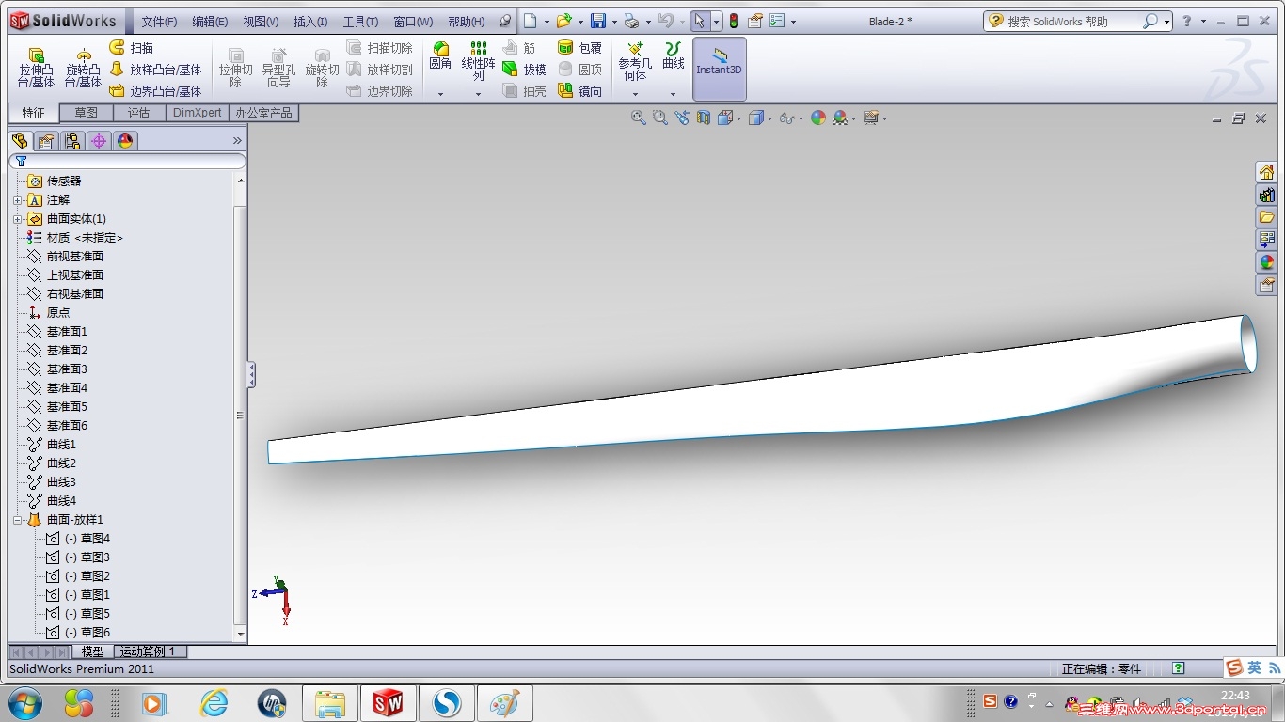
Task: Select the Mirror (镜向) tool
Action: tap(579, 91)
